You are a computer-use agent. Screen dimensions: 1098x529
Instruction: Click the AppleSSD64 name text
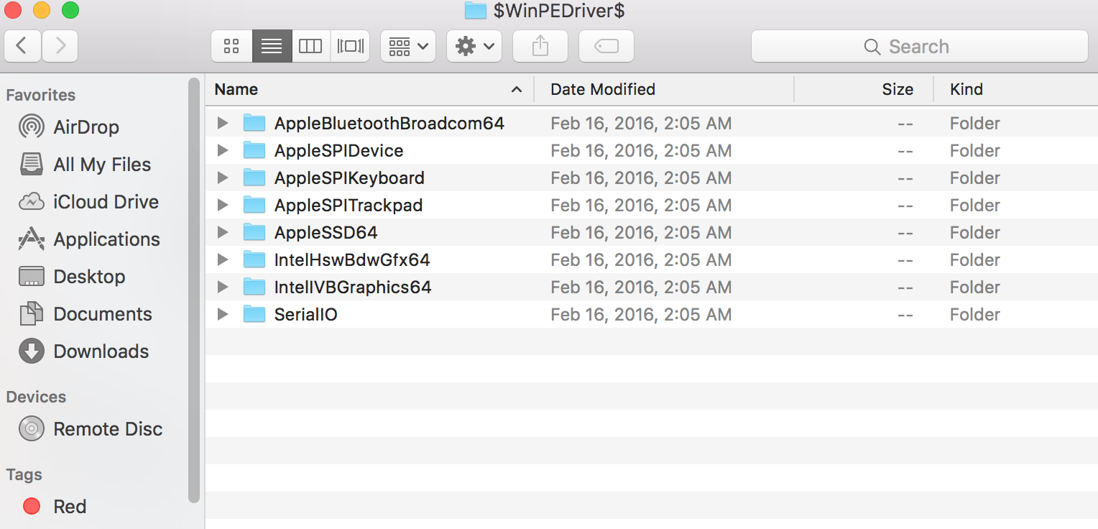326,232
